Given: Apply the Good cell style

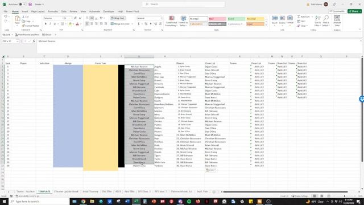Looking at the screenshot, I should (x=236, y=19).
